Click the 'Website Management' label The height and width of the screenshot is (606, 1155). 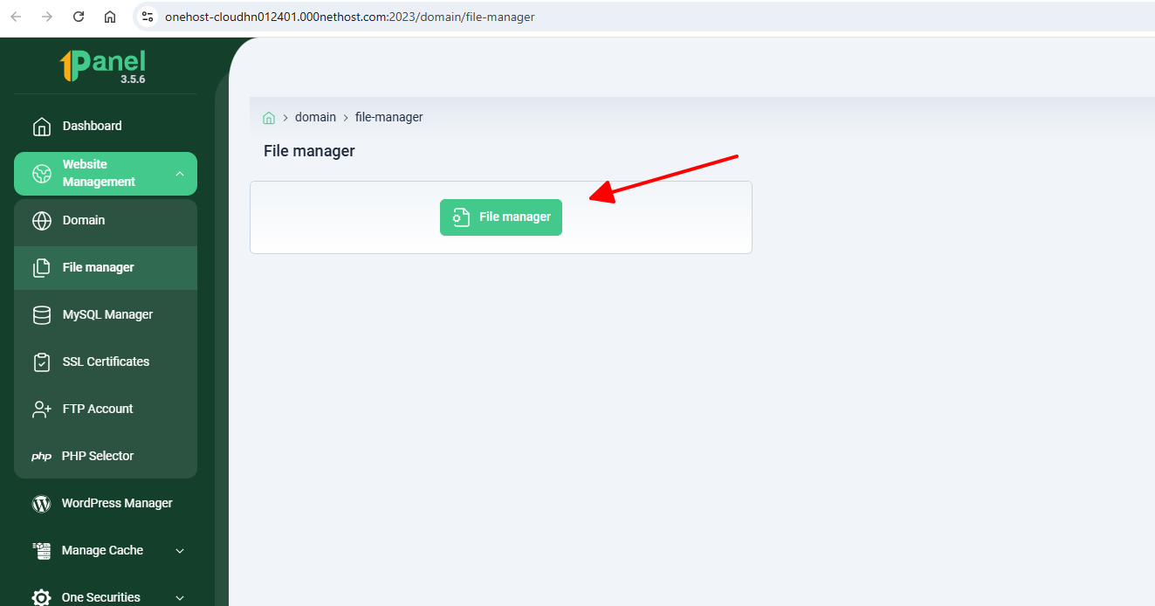tap(99, 173)
